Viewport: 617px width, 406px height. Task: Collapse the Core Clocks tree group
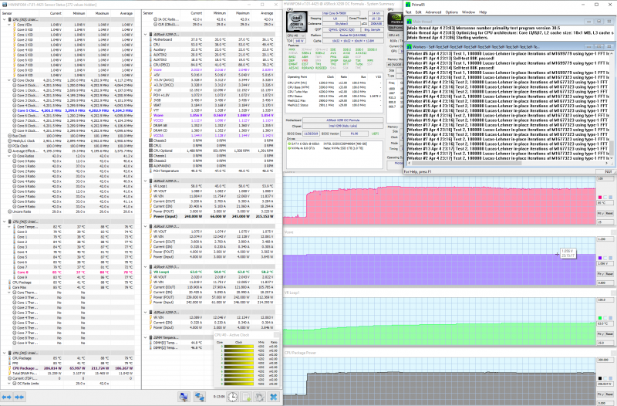click(x=9, y=80)
